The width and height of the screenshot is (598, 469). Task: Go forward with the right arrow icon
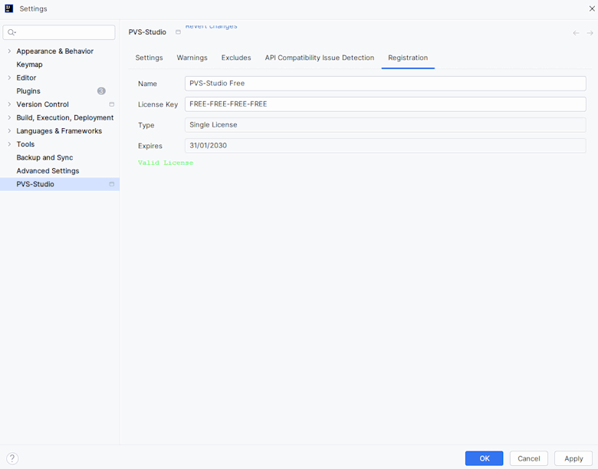(x=590, y=33)
